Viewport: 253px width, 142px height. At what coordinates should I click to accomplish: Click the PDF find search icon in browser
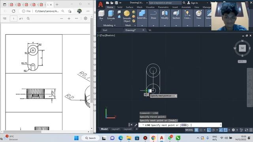click(28, 19)
